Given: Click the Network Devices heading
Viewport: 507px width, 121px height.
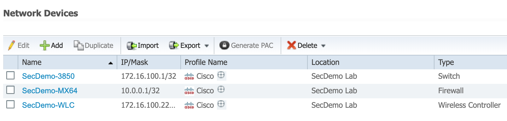Looking at the screenshot, I should click(x=41, y=13).
